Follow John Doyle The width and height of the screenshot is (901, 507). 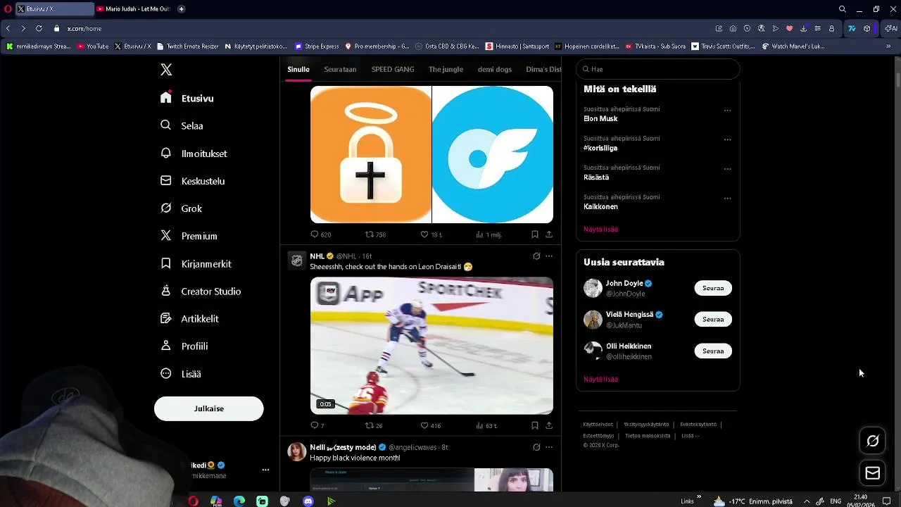713,288
